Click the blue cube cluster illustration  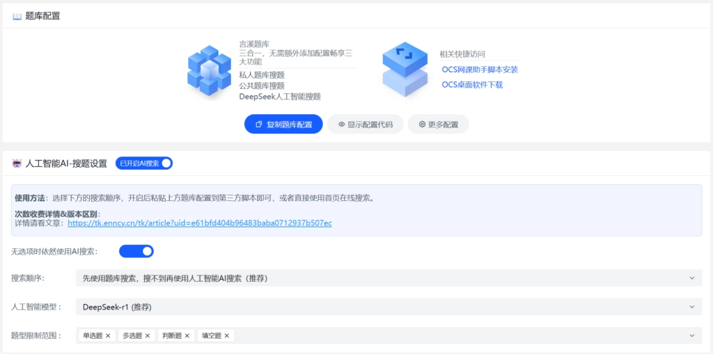tap(209, 70)
